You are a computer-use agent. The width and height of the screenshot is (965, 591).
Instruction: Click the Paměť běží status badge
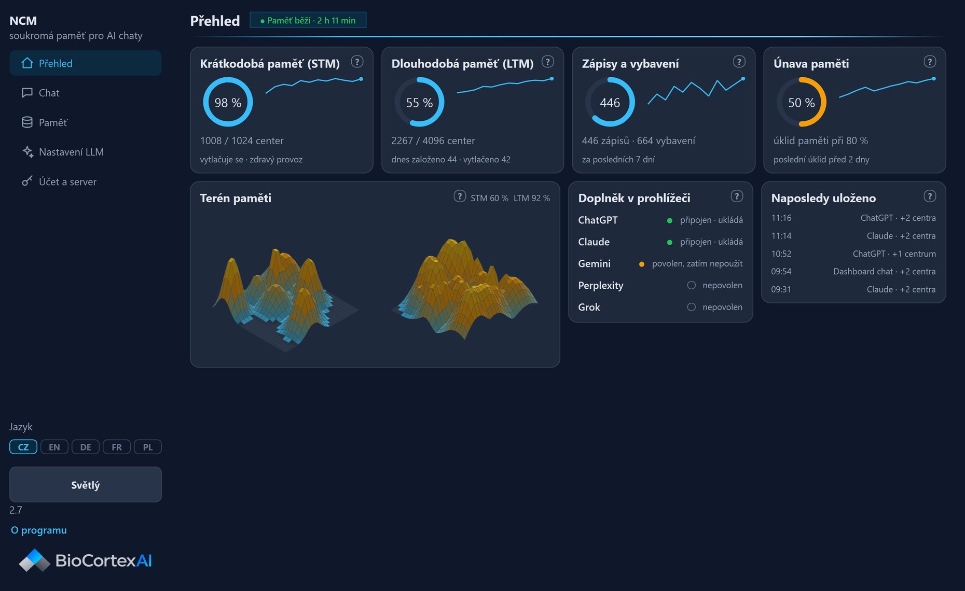[308, 20]
